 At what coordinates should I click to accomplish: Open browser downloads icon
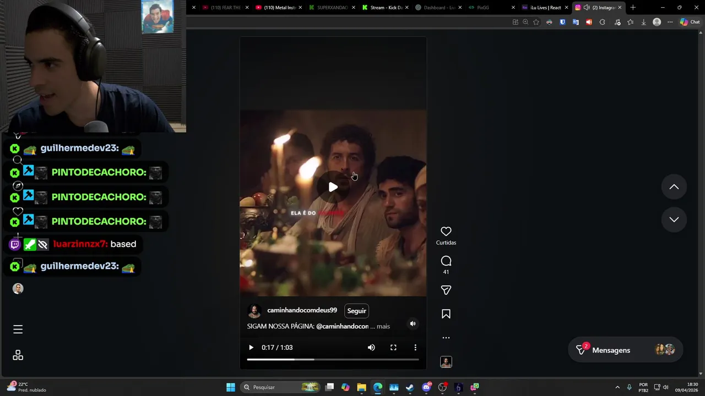coord(643,22)
